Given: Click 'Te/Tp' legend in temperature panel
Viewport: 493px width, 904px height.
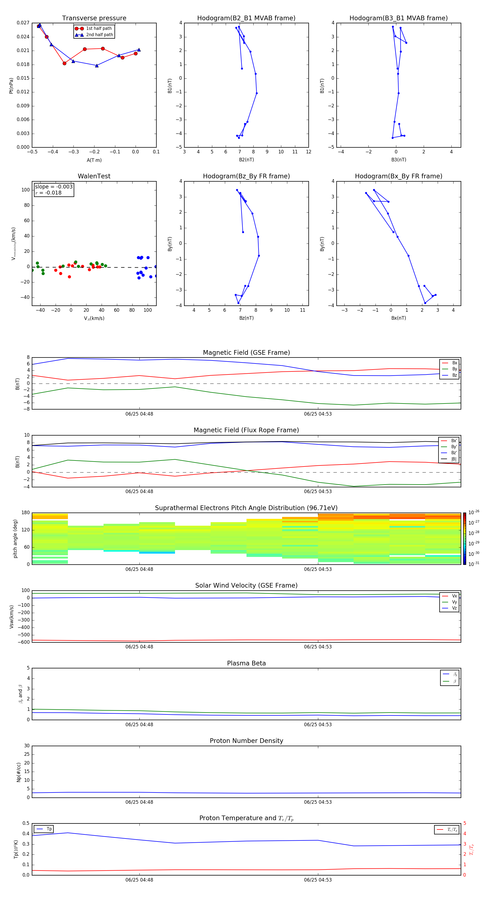Looking at the screenshot, I should [x=447, y=829].
